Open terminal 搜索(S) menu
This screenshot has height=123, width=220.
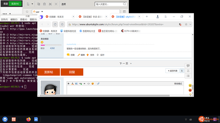[x=33, y=19]
